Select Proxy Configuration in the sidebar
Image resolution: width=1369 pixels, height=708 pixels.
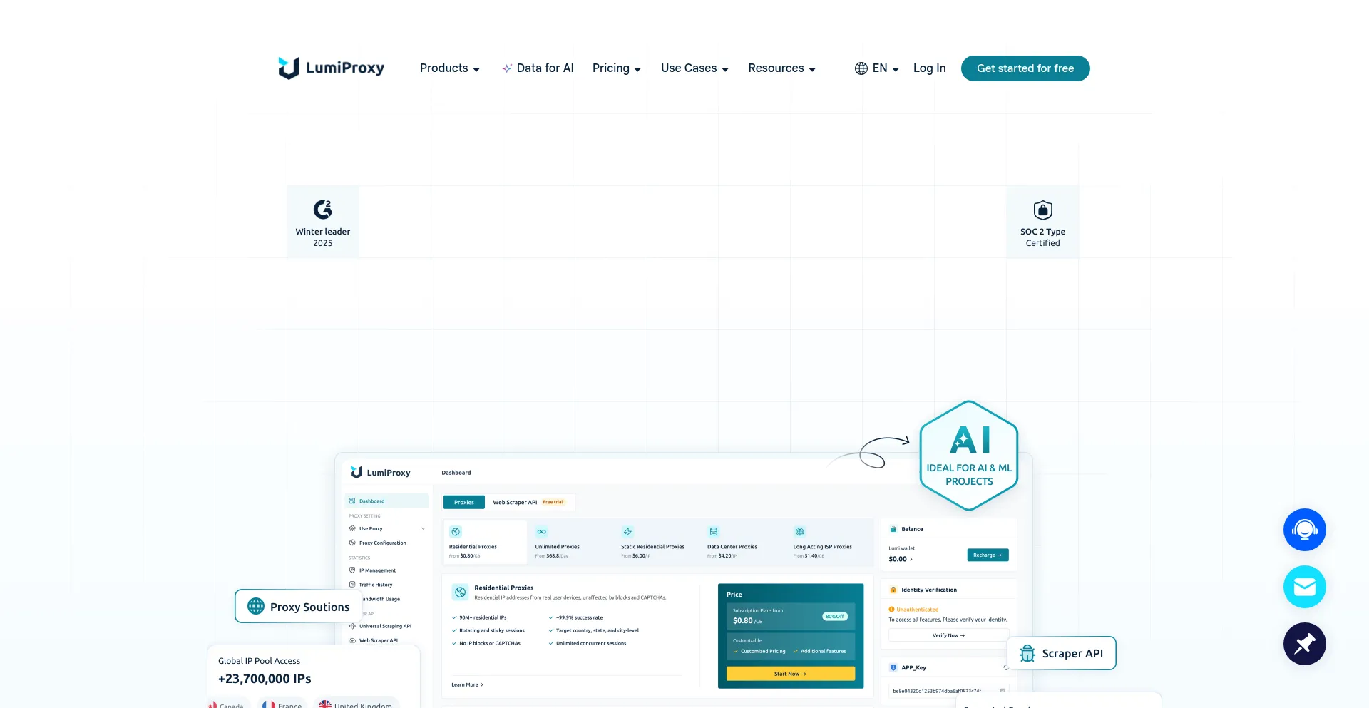click(x=383, y=543)
